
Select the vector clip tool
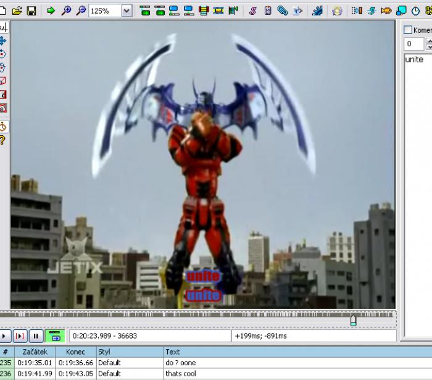pos(2,108)
